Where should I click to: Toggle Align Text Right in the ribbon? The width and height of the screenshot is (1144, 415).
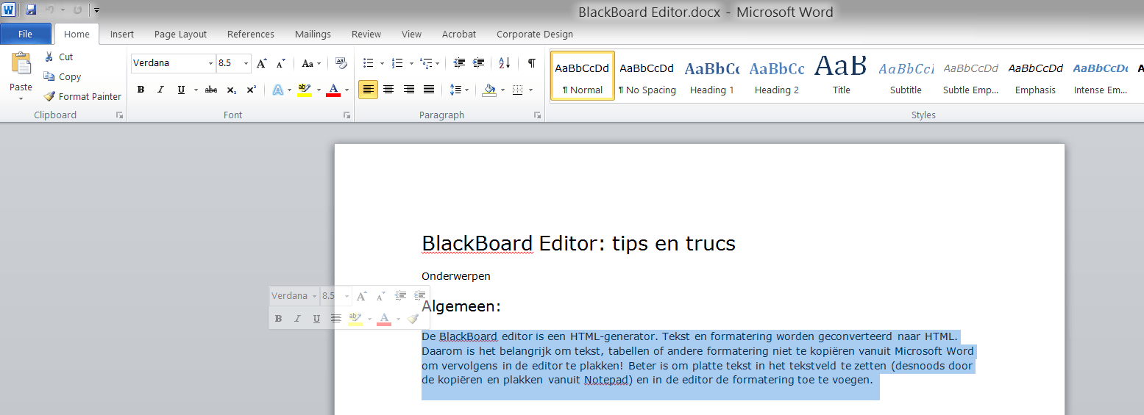[409, 90]
